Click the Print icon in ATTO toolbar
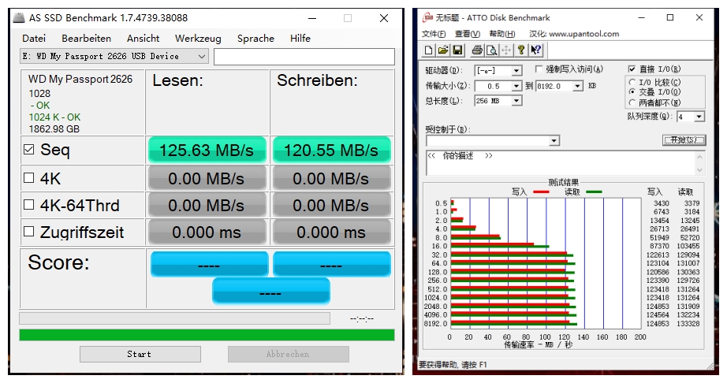 [477, 50]
